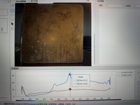Click the red curve marker dot
This screenshot has width=140, height=105.
[70, 89]
